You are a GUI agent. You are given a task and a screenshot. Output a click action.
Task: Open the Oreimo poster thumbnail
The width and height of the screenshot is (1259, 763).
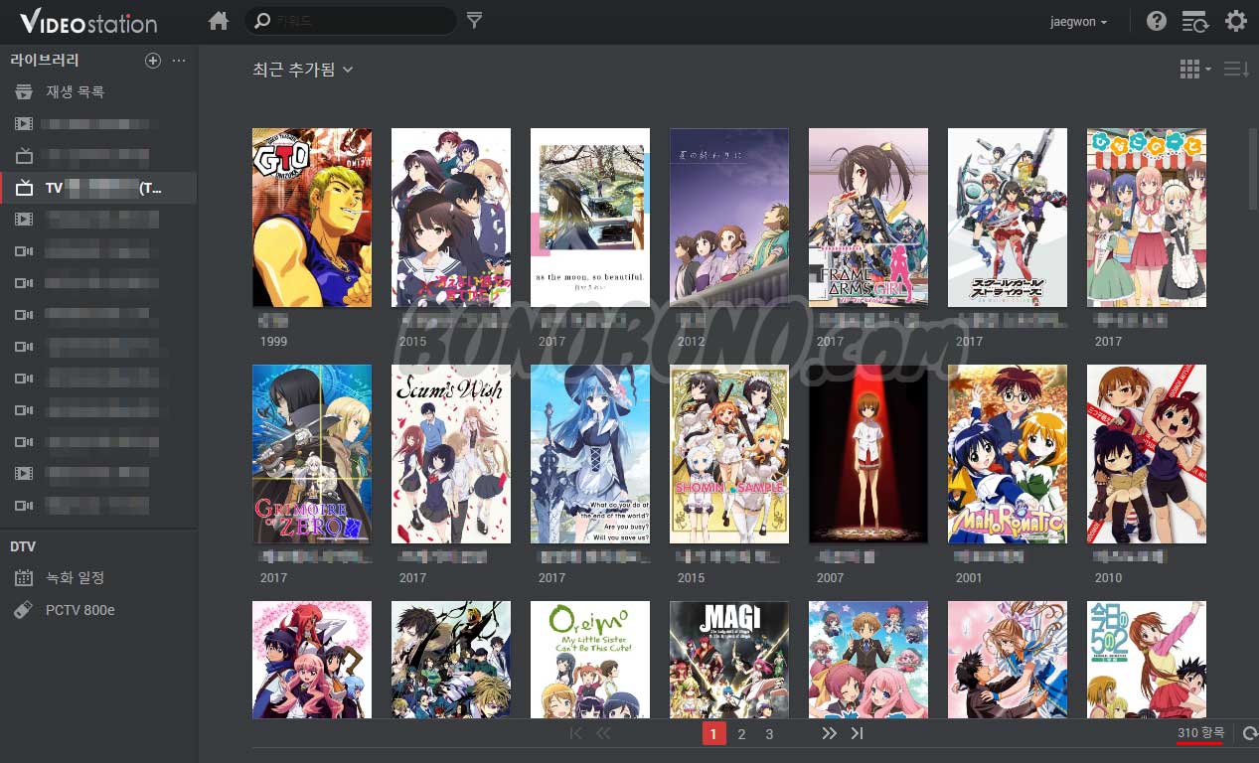(590, 660)
